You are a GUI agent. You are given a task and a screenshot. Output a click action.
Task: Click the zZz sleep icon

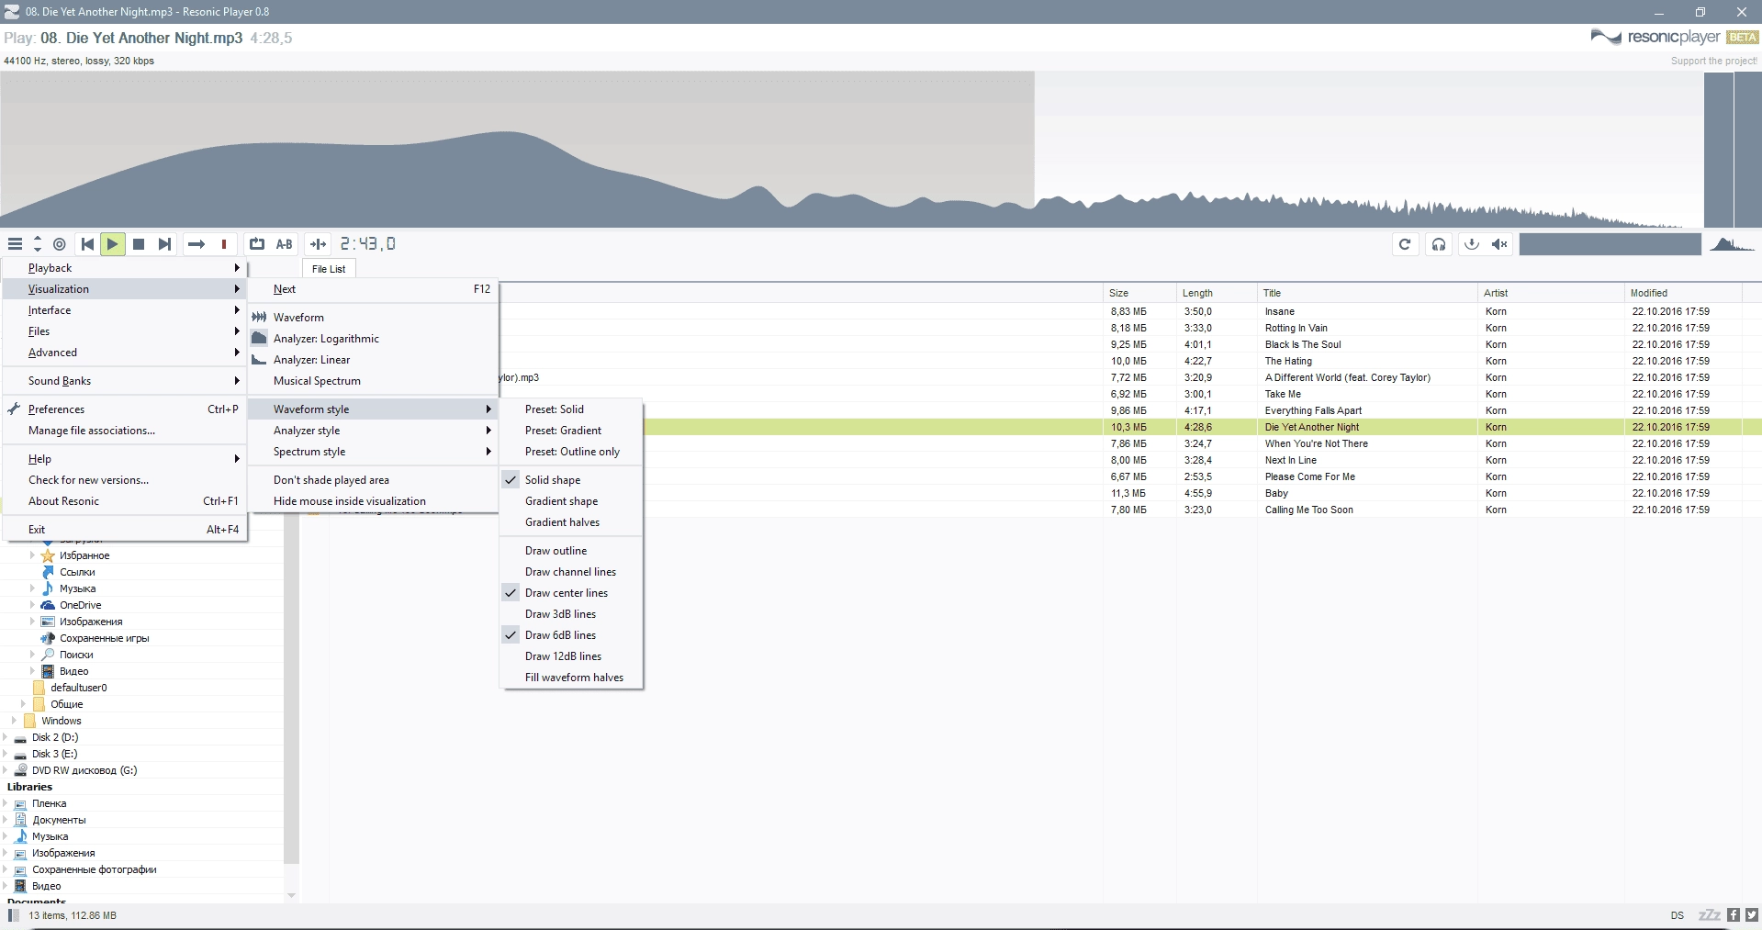tap(1709, 915)
